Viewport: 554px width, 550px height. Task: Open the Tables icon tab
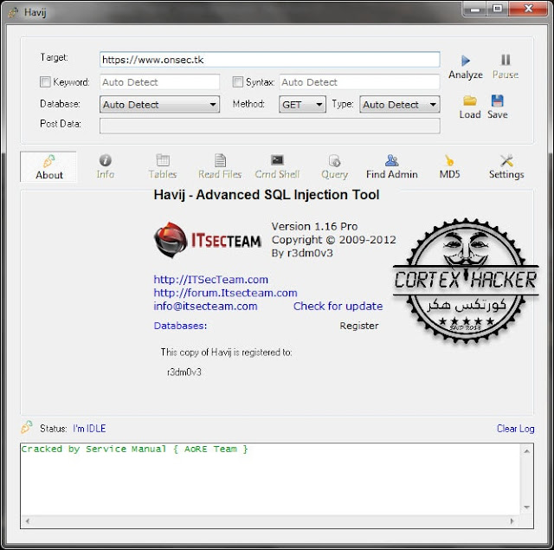pyautogui.click(x=163, y=160)
